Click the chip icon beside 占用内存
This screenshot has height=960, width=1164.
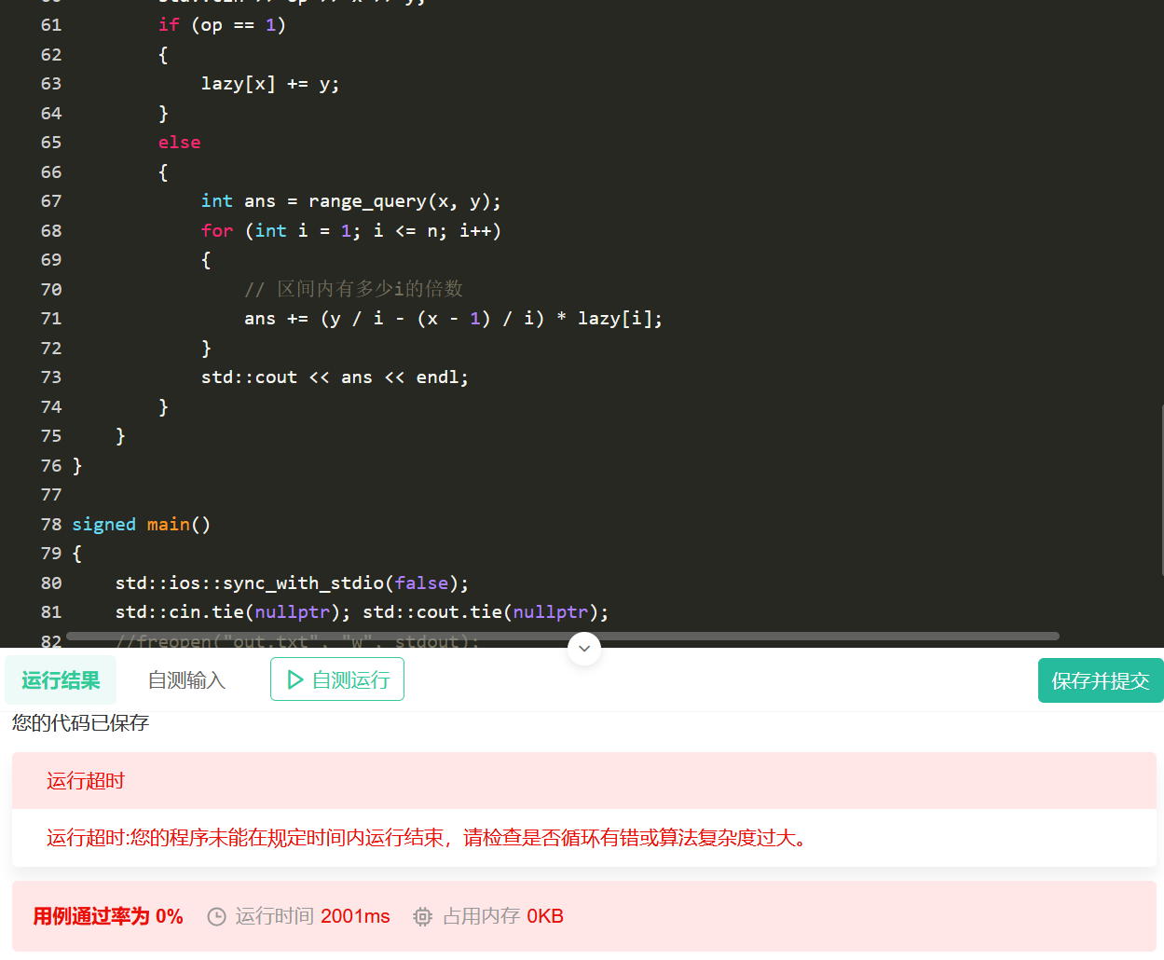(x=422, y=917)
